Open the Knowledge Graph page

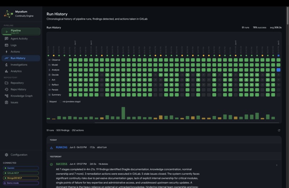[x=21, y=96]
